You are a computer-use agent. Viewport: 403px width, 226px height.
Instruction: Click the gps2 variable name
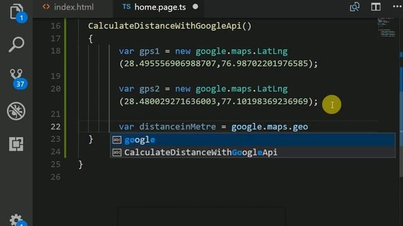point(149,89)
